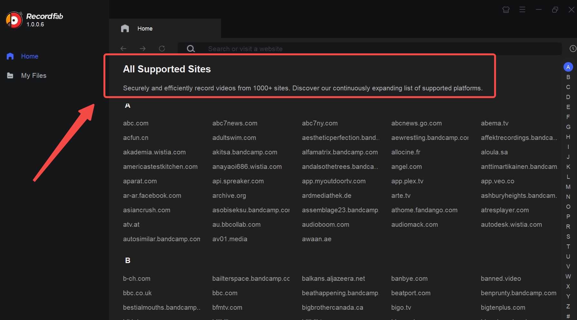Image resolution: width=577 pixels, height=320 pixels.
Task: Open My Files in the sidebar
Action: (34, 76)
